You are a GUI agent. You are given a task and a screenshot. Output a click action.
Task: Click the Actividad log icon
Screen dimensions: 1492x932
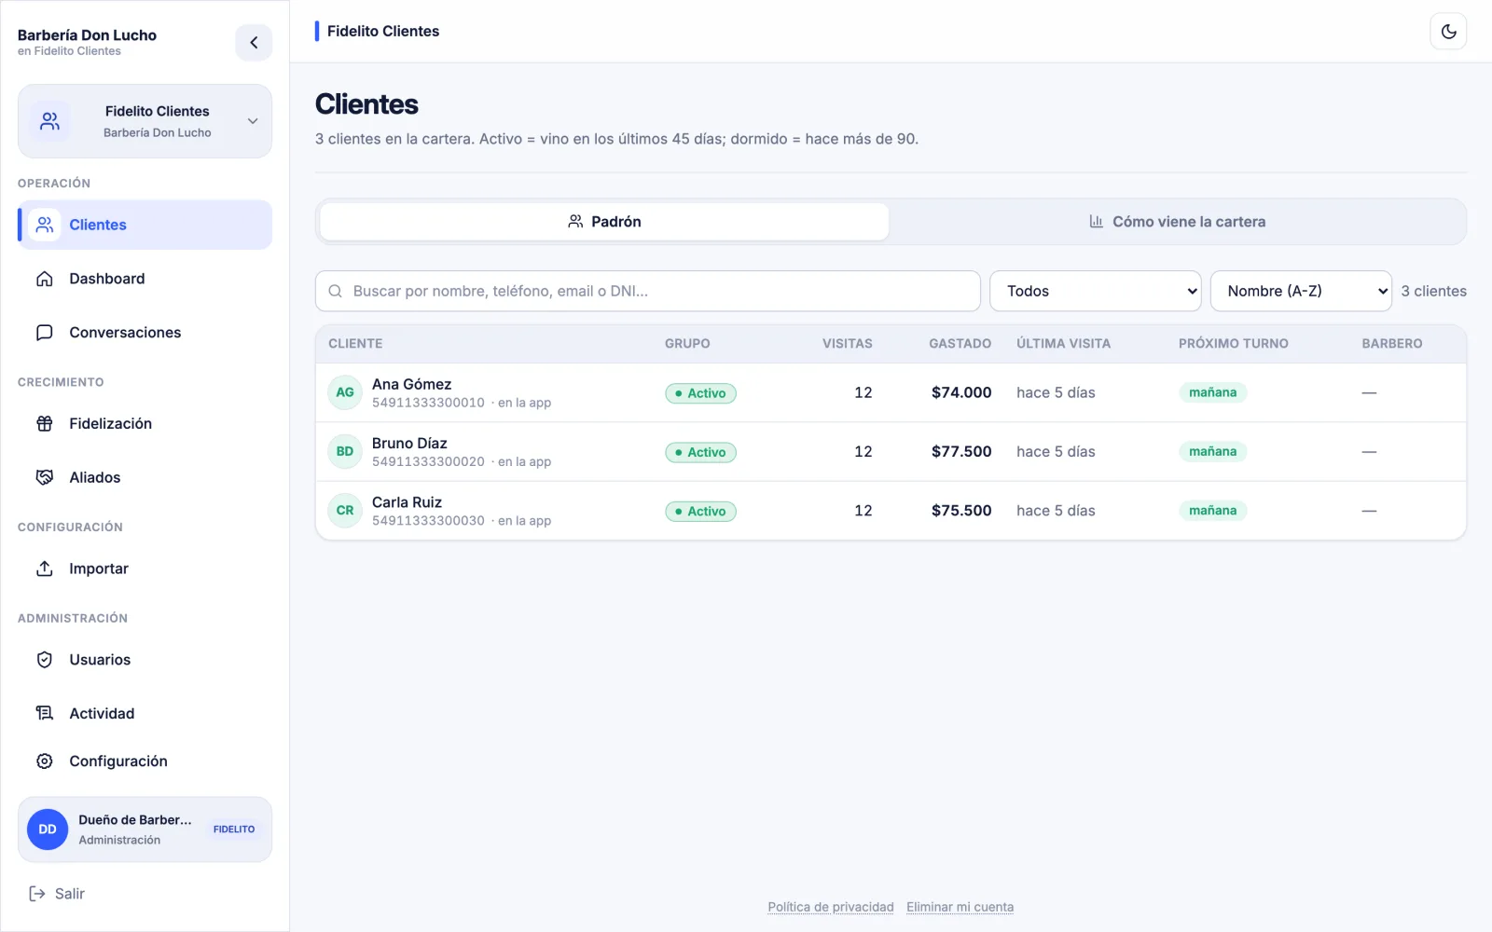tap(45, 713)
